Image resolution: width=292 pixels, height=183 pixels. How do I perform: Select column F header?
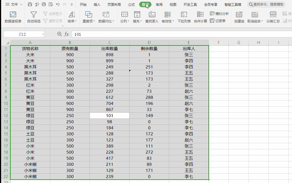[219, 43]
